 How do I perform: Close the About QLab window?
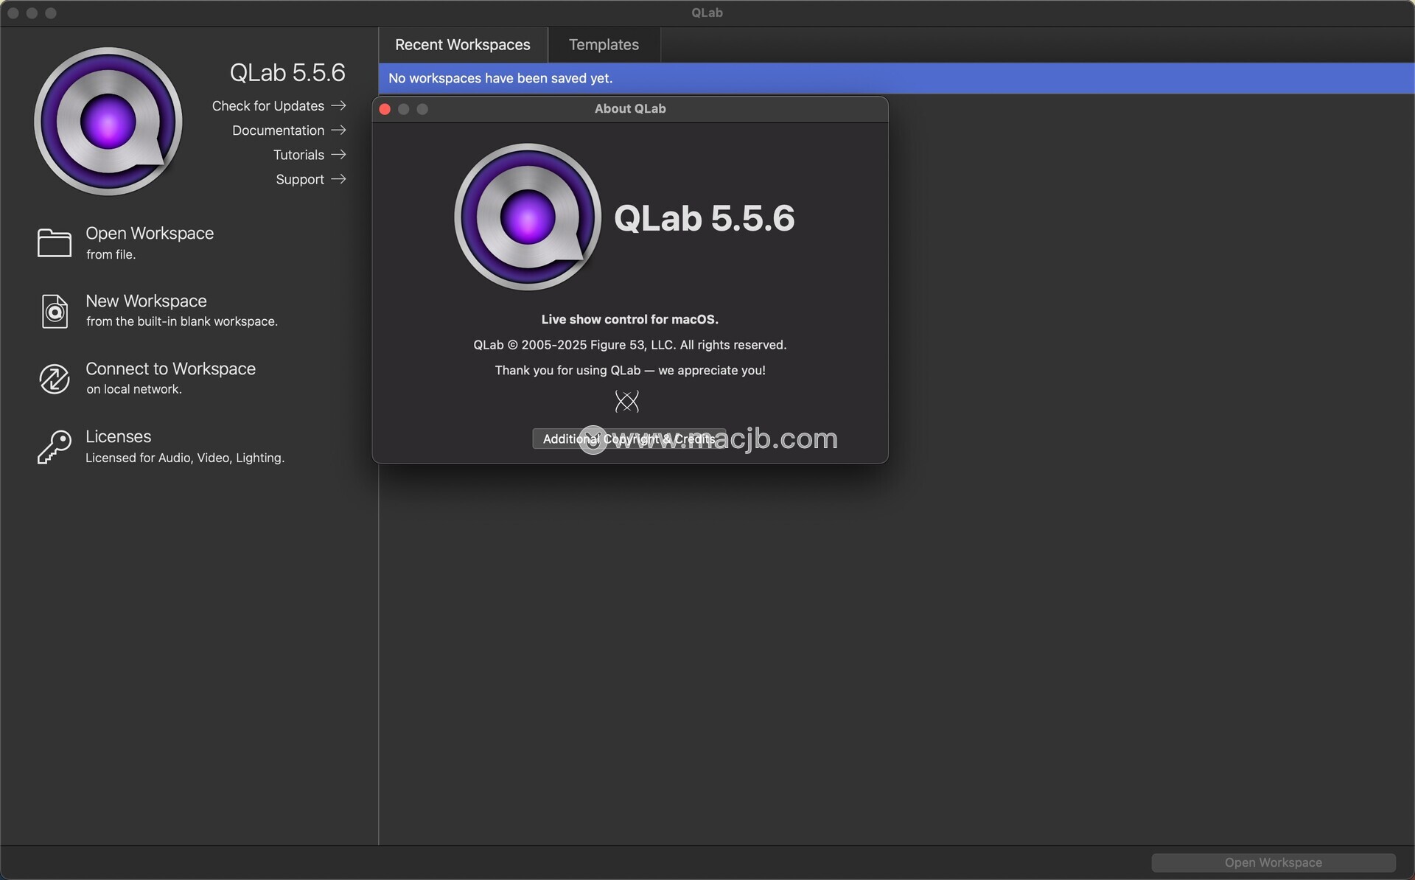click(385, 109)
